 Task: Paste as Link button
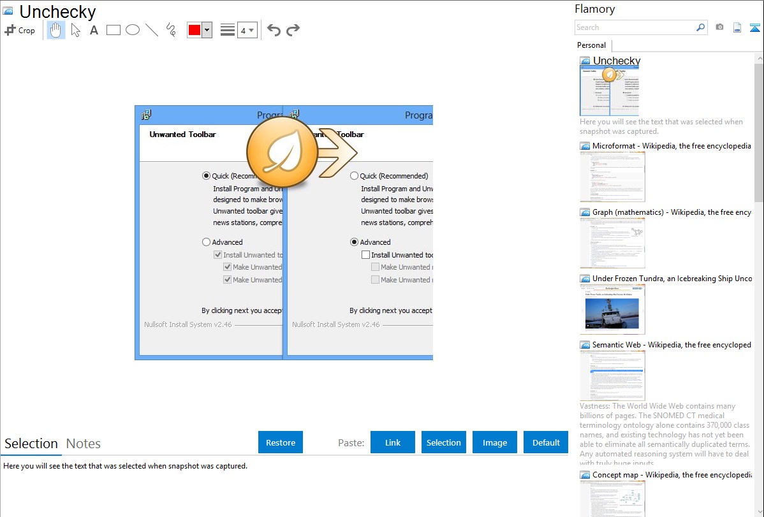pyautogui.click(x=393, y=442)
